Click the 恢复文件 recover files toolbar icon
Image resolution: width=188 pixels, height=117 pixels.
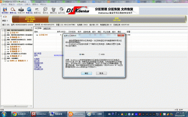coord(21,11)
